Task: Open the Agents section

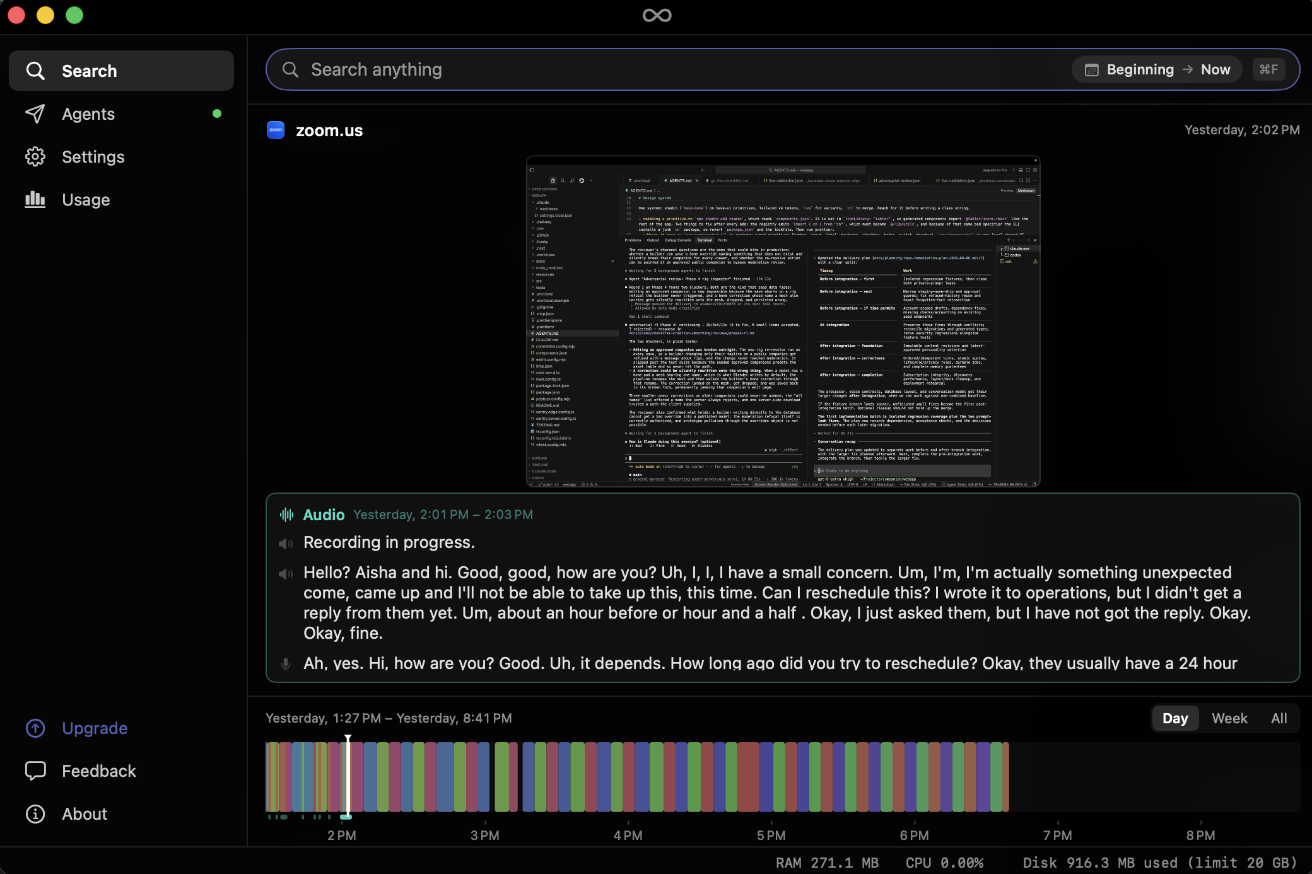Action: coord(121,114)
